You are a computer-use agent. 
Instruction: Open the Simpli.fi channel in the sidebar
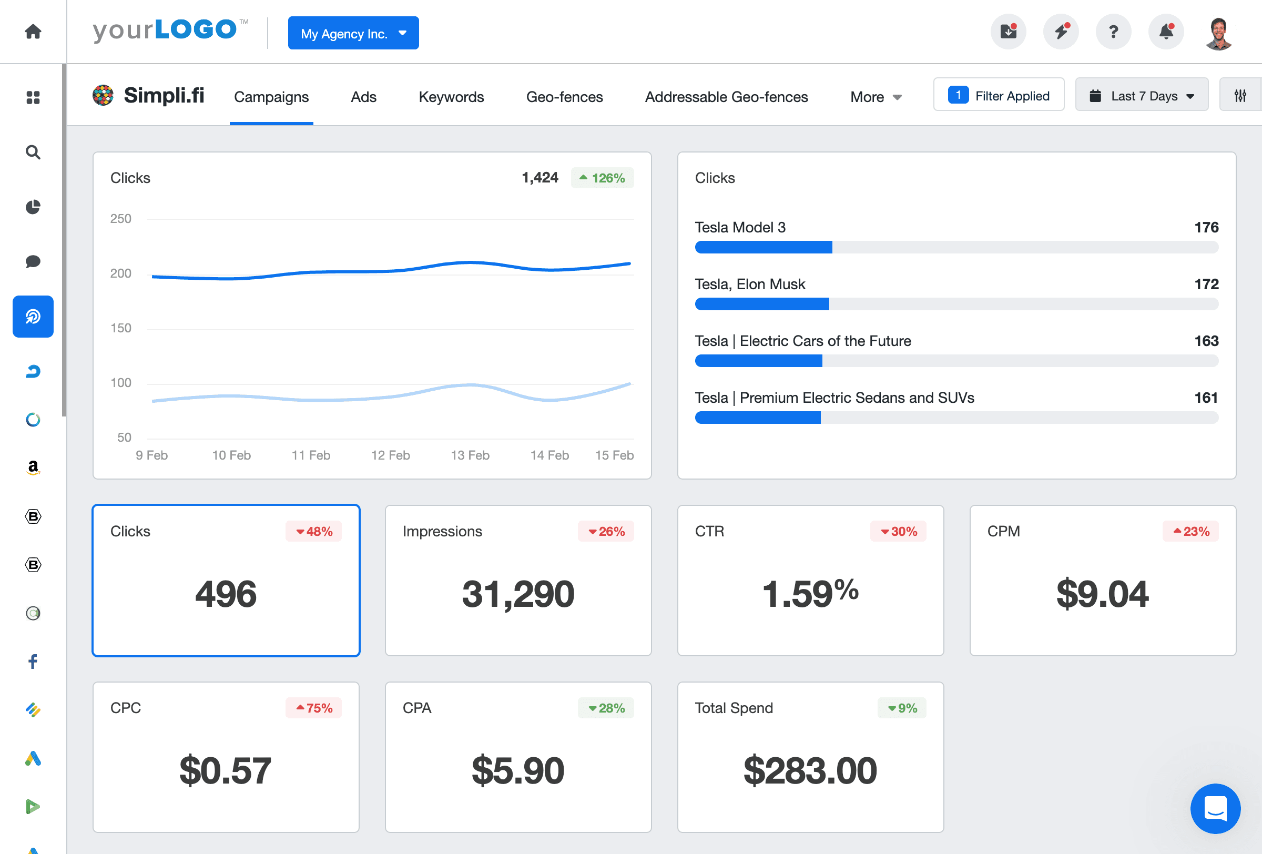coord(33,317)
